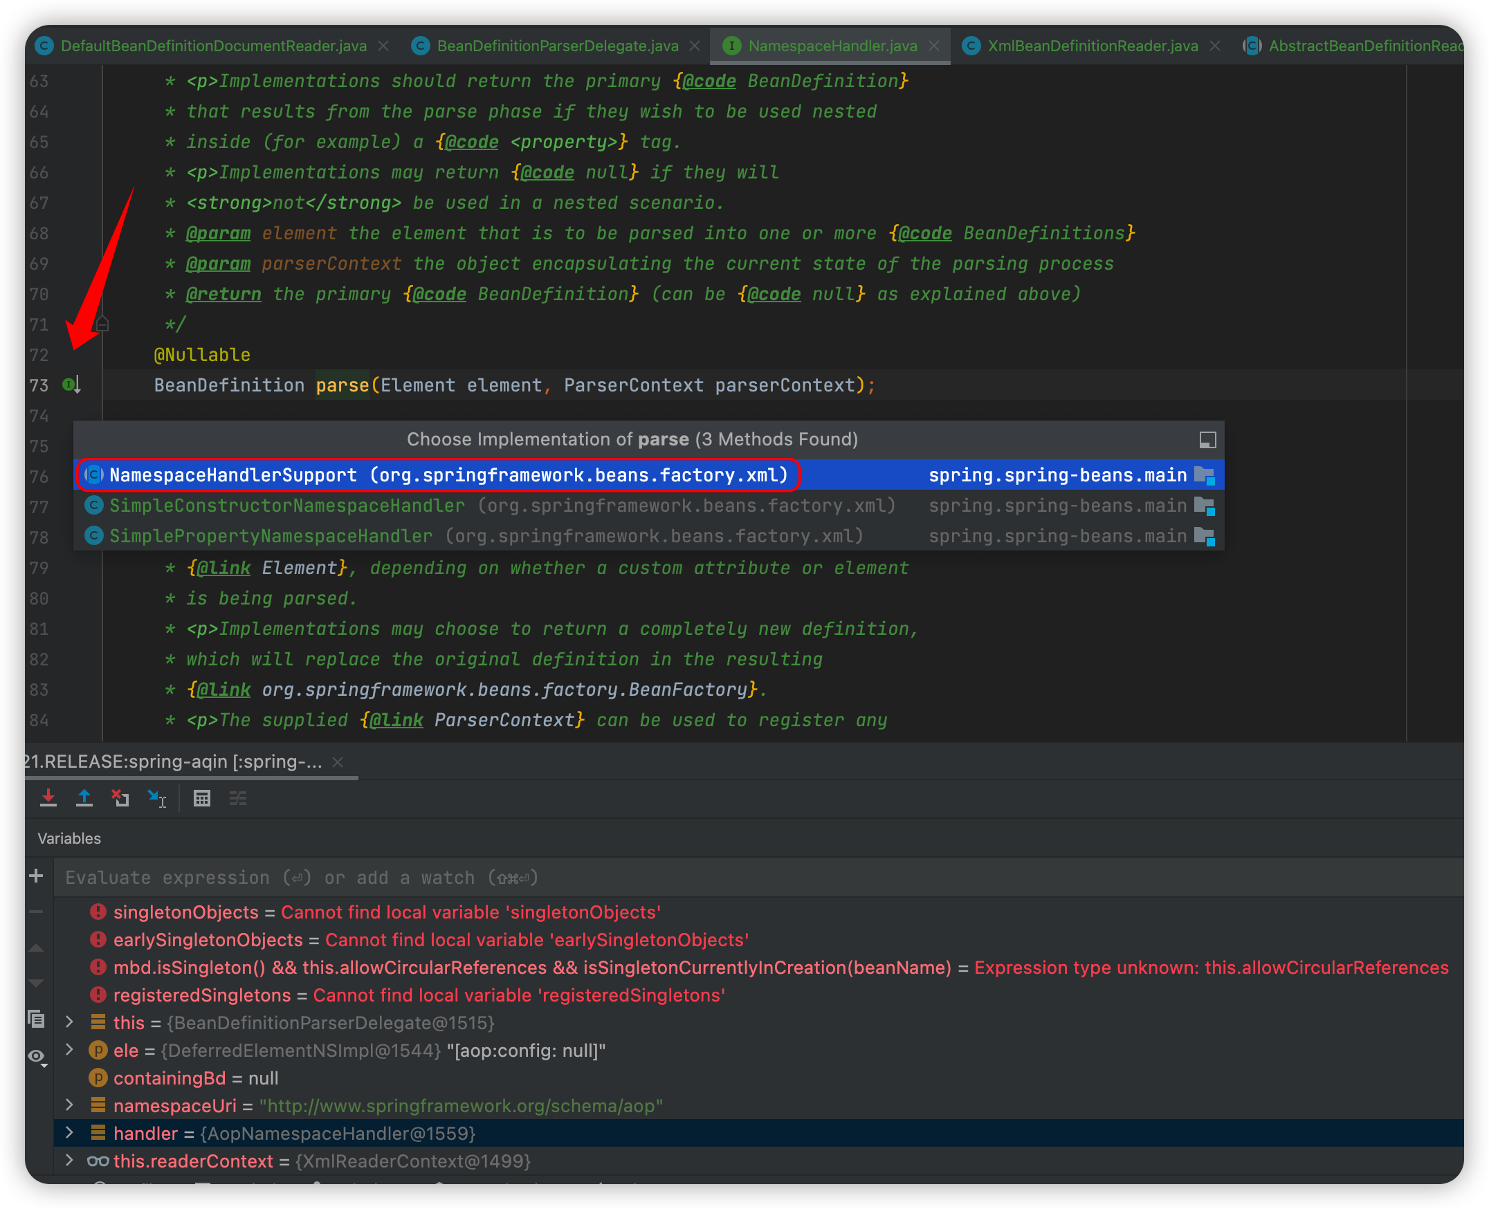Click the plus icon to add a new watch
Screen dimensions: 1489x1209
coord(37,876)
